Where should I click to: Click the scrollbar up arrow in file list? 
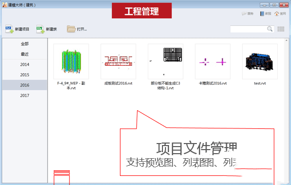click(286, 40)
